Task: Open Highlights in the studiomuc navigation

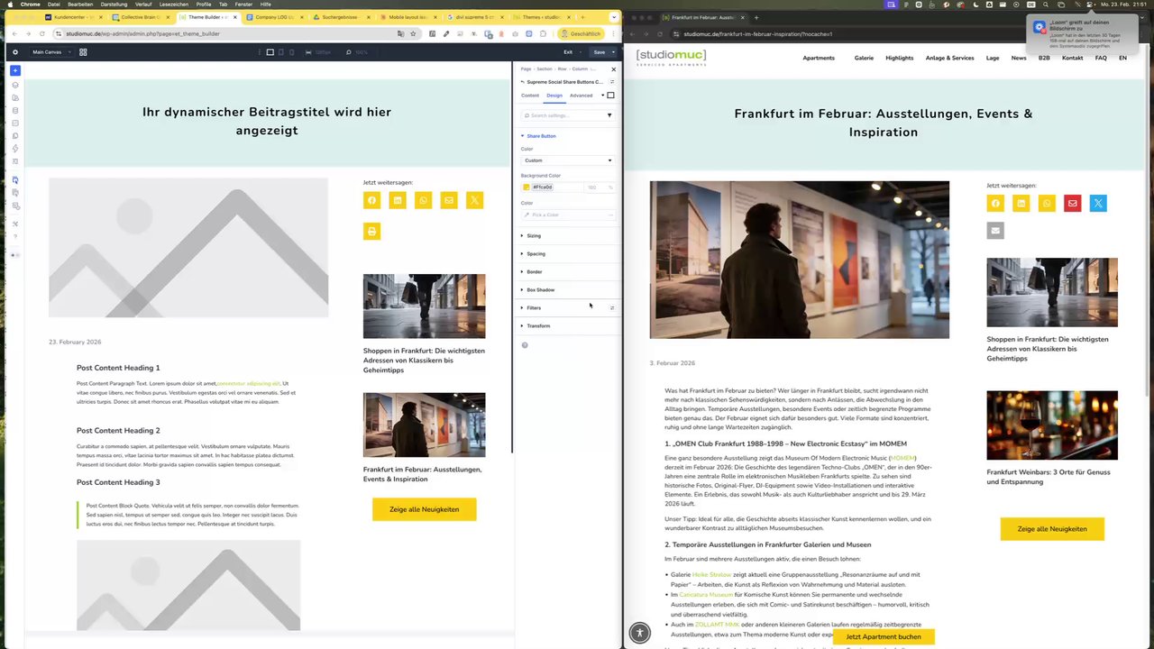Action: pyautogui.click(x=899, y=59)
